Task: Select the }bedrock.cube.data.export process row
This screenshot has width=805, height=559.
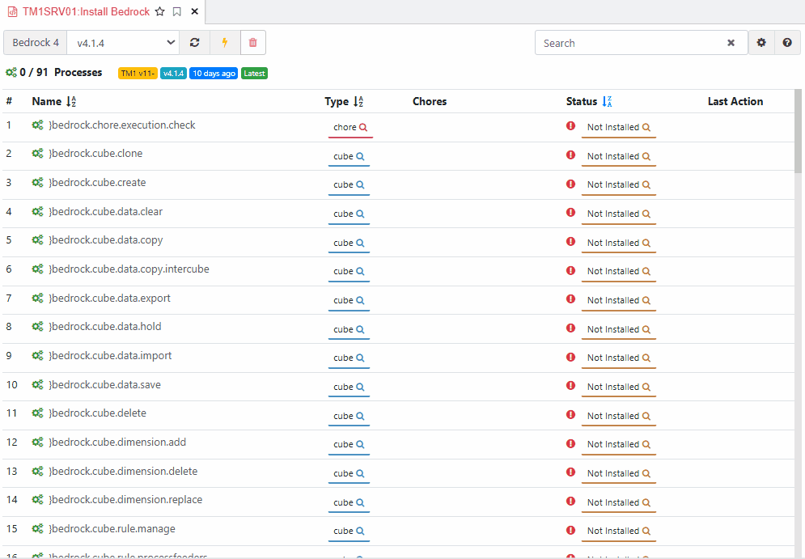Action: [x=398, y=300]
